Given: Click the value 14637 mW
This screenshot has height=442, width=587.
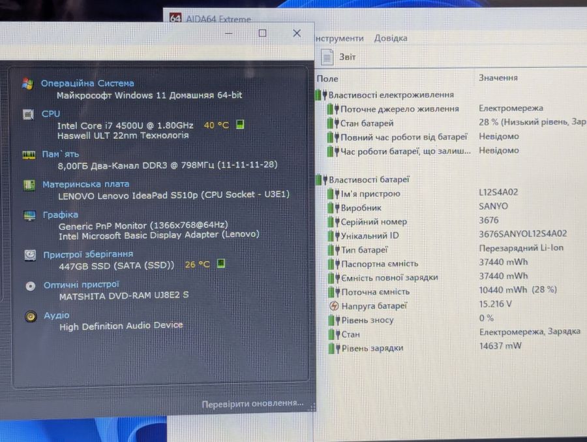Looking at the screenshot, I should click(500, 345).
